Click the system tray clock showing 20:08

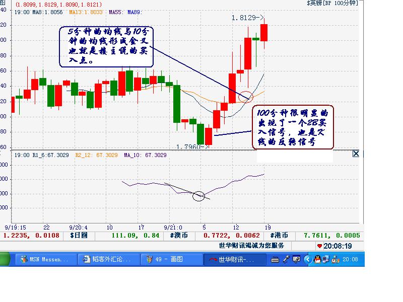click(350, 259)
